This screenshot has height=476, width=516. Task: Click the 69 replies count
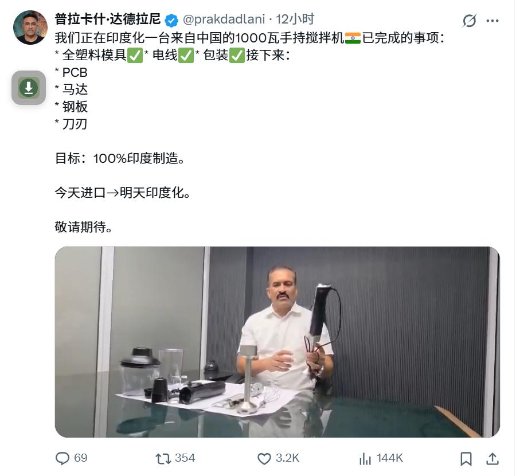pyautogui.click(x=81, y=458)
